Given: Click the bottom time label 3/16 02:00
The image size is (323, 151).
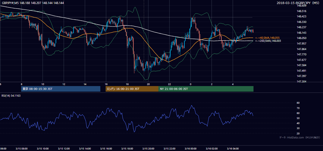Looking at the screenshot, I should pyautogui.click(x=212, y=149).
